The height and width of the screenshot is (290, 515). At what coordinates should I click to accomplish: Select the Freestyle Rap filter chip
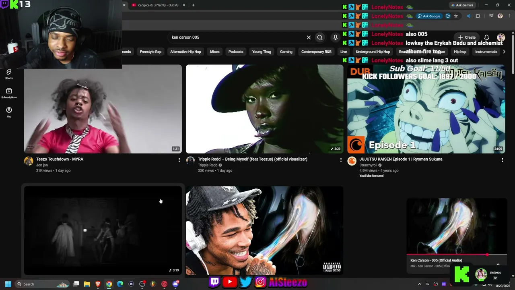tap(150, 52)
